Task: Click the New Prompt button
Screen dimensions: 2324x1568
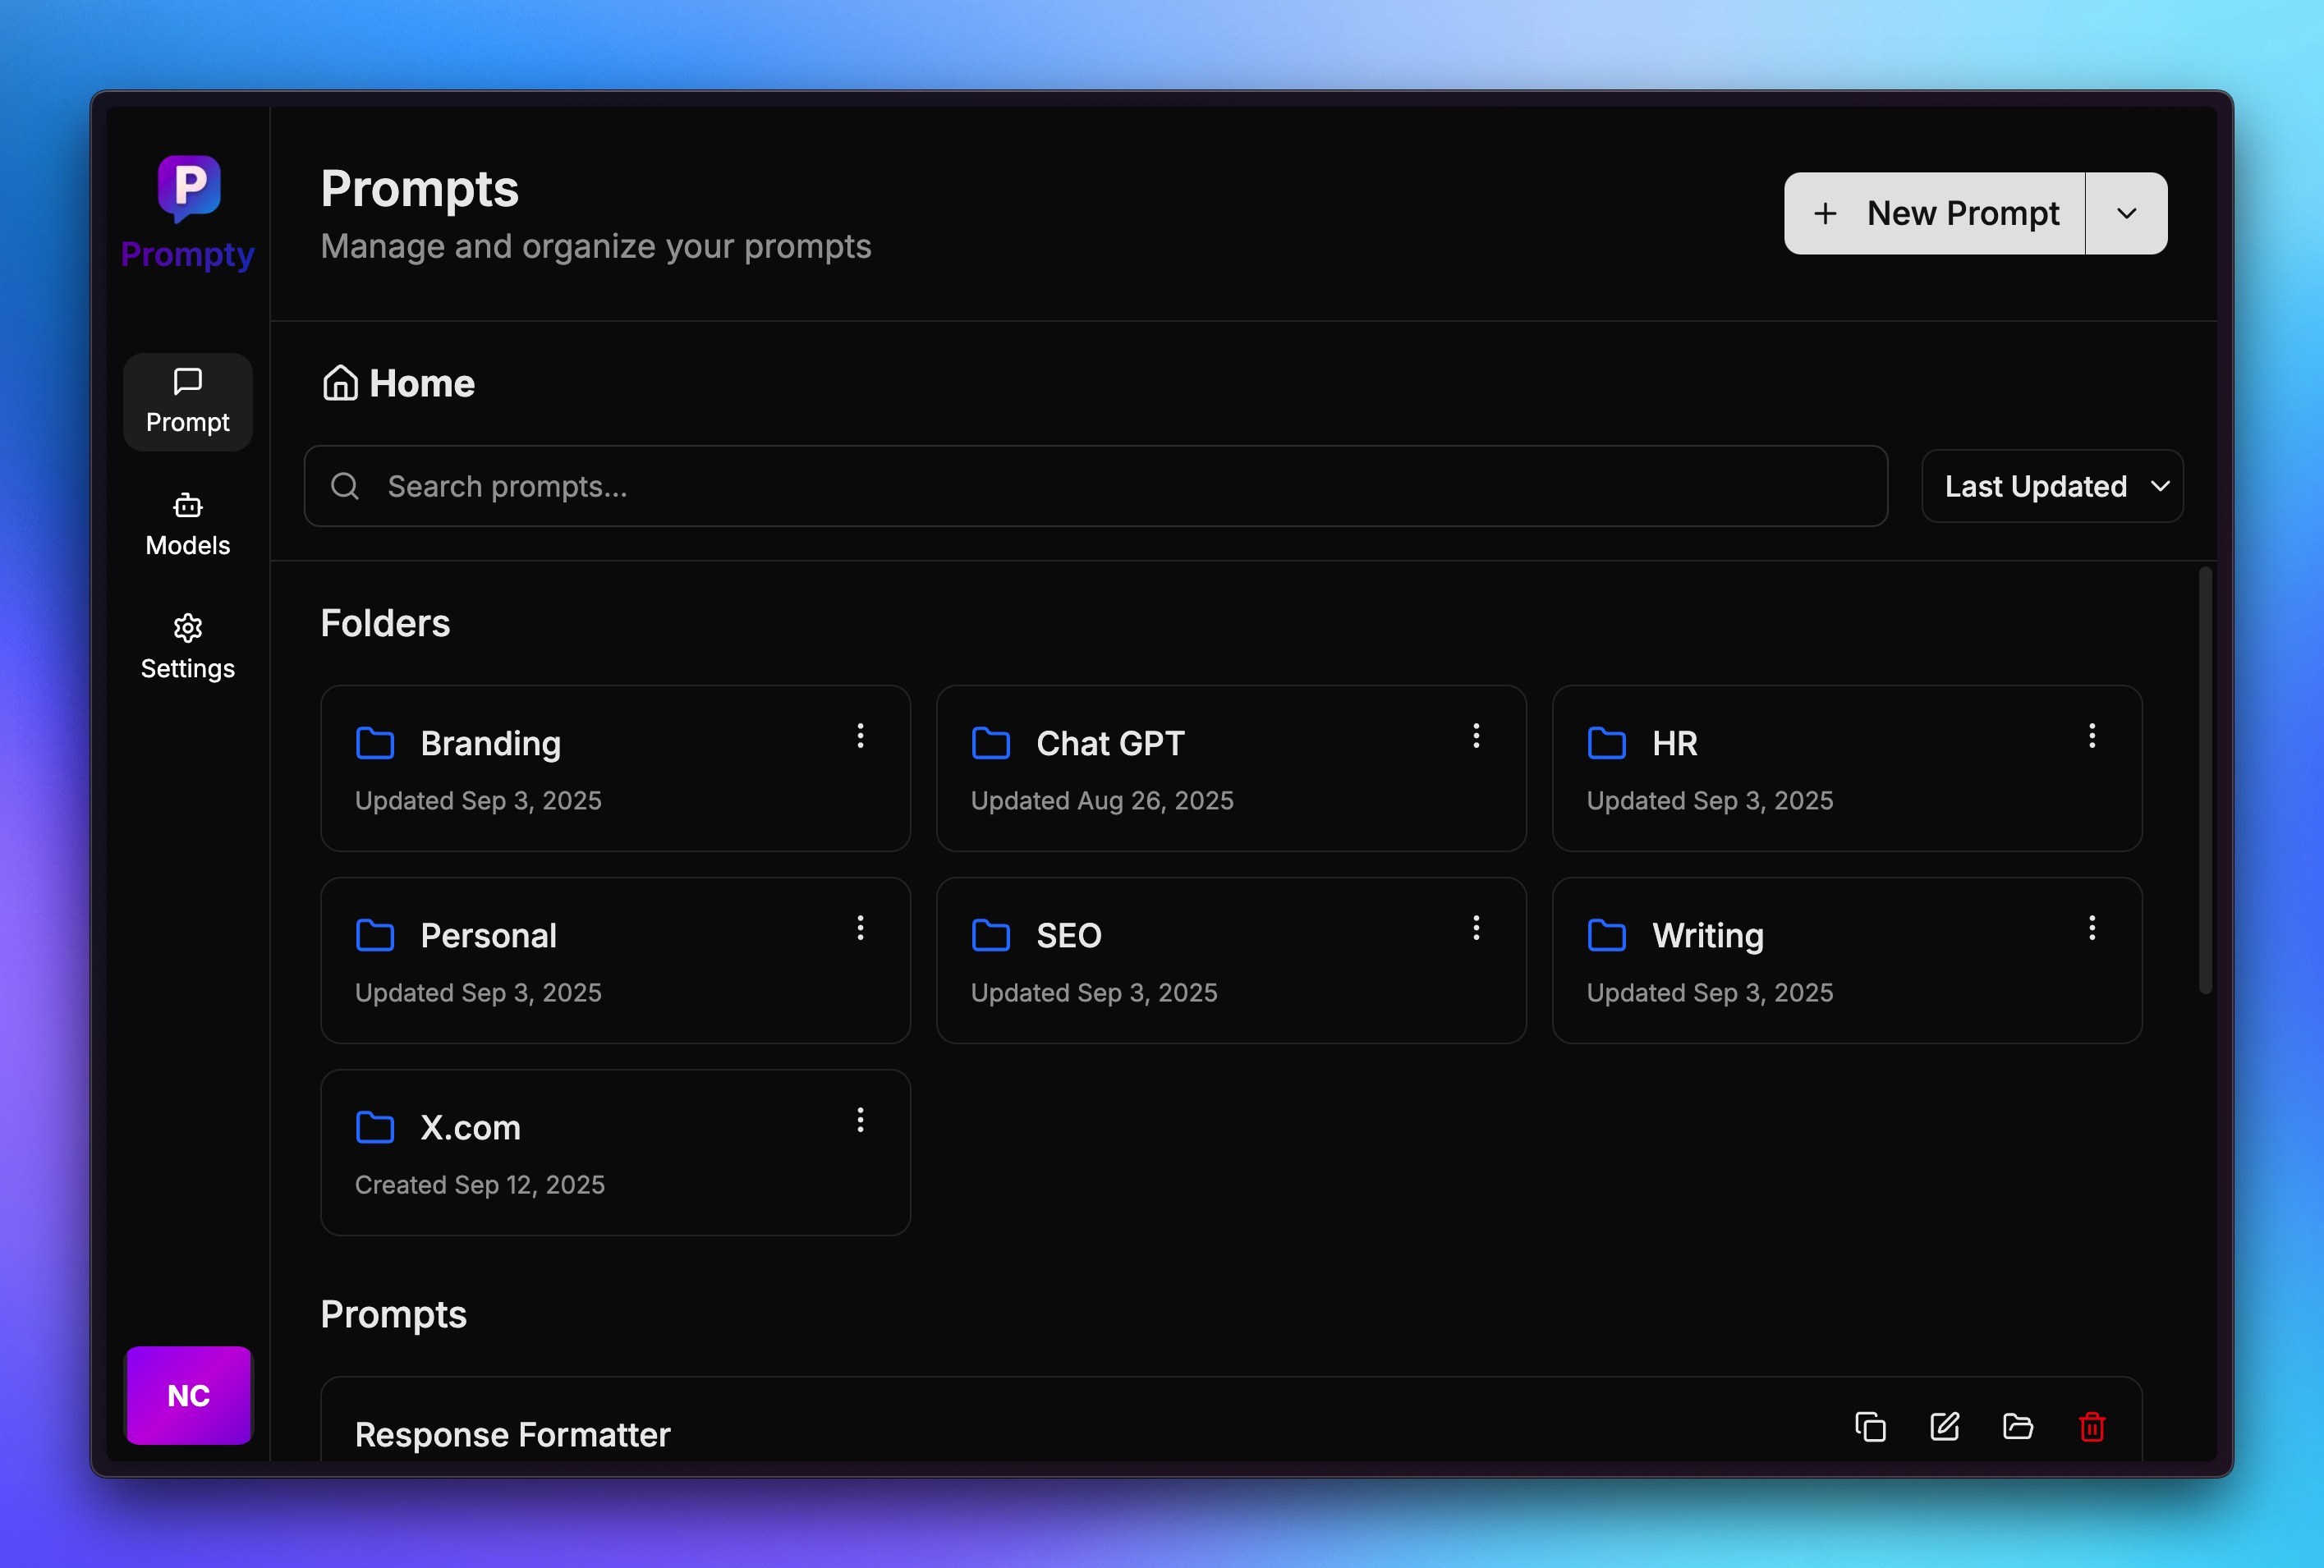Action: pos(1934,213)
